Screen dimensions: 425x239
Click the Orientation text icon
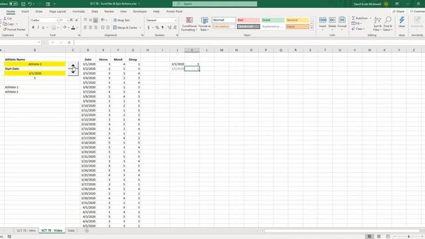(x=103, y=20)
